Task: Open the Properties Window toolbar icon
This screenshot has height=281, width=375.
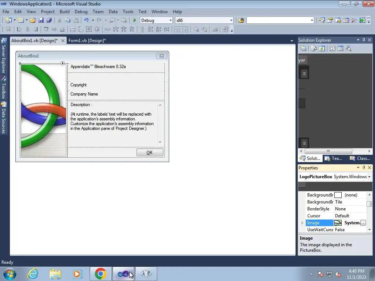Action: [330, 20]
